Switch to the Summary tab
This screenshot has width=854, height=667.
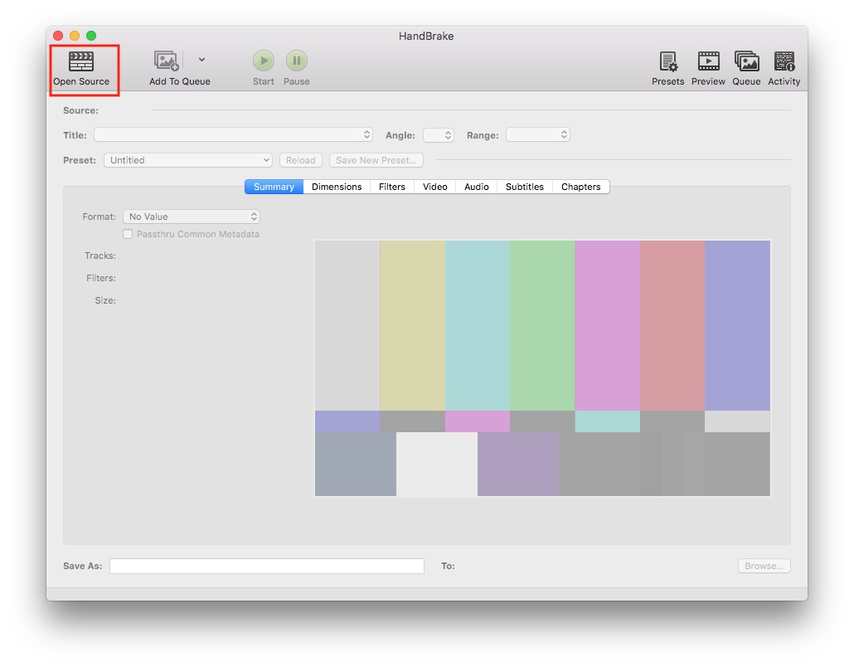click(x=274, y=187)
